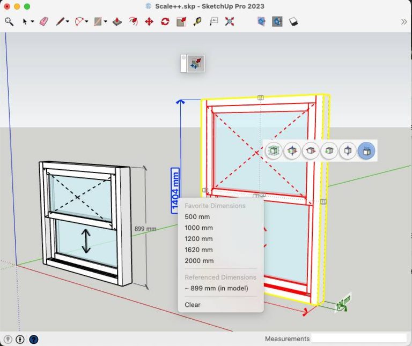
Task: Click the Zoom Extents icon
Action: coord(230,21)
